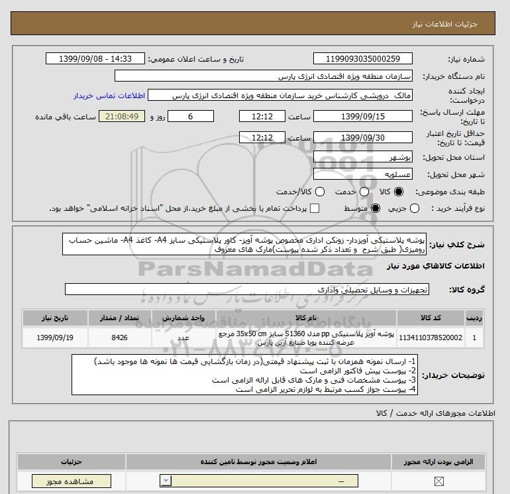Click the response deadline date 1399/09/15

(363, 116)
